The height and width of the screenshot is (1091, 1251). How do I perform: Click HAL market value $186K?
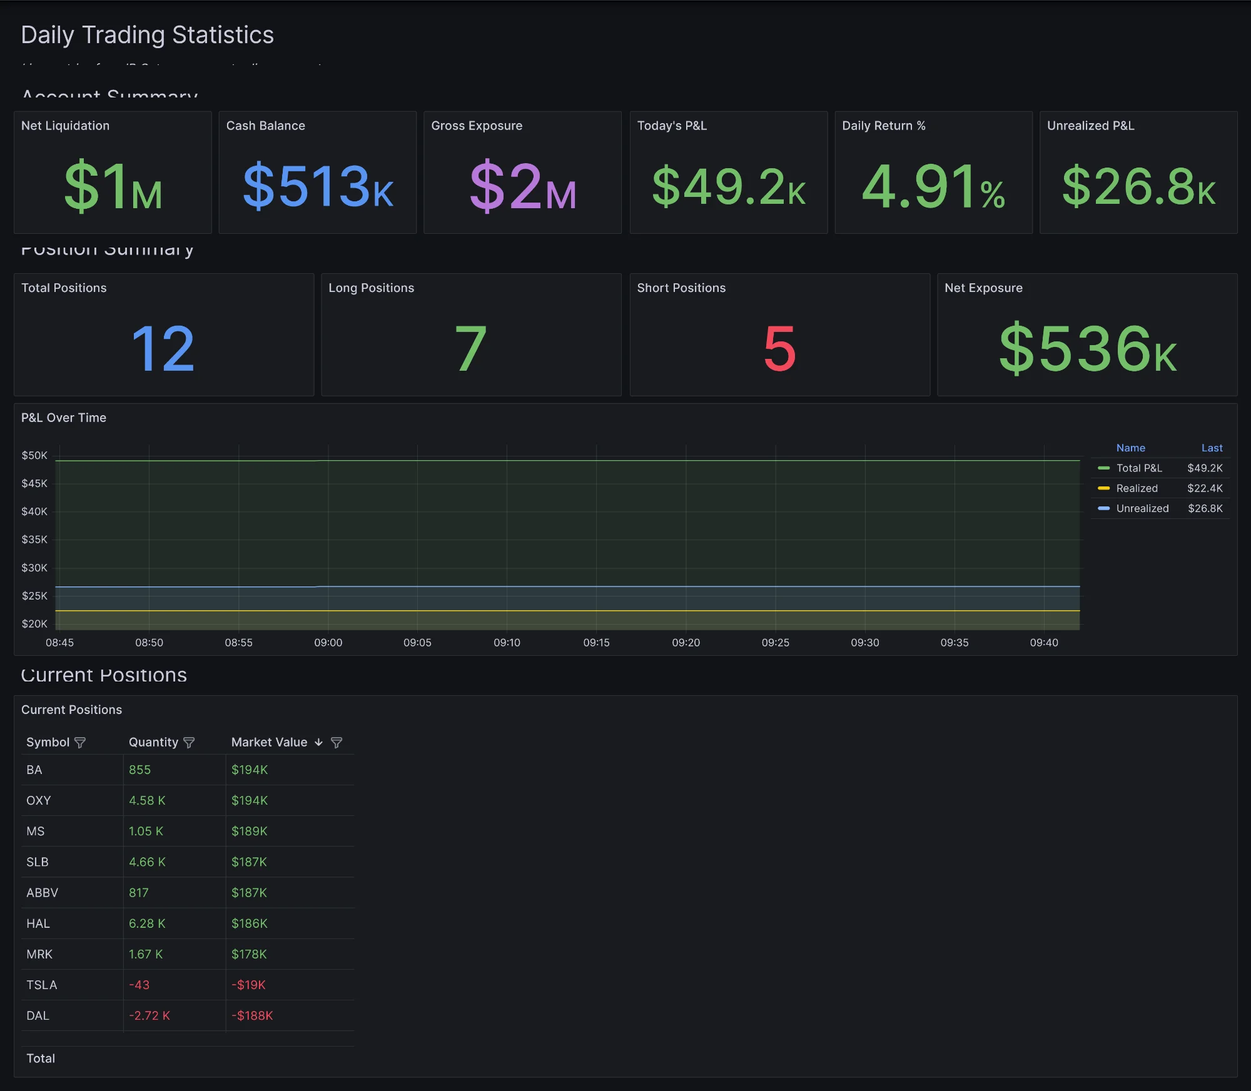pyautogui.click(x=249, y=923)
